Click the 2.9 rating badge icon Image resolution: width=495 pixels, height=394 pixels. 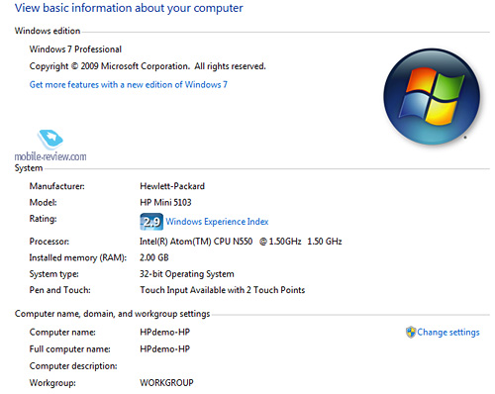151,222
